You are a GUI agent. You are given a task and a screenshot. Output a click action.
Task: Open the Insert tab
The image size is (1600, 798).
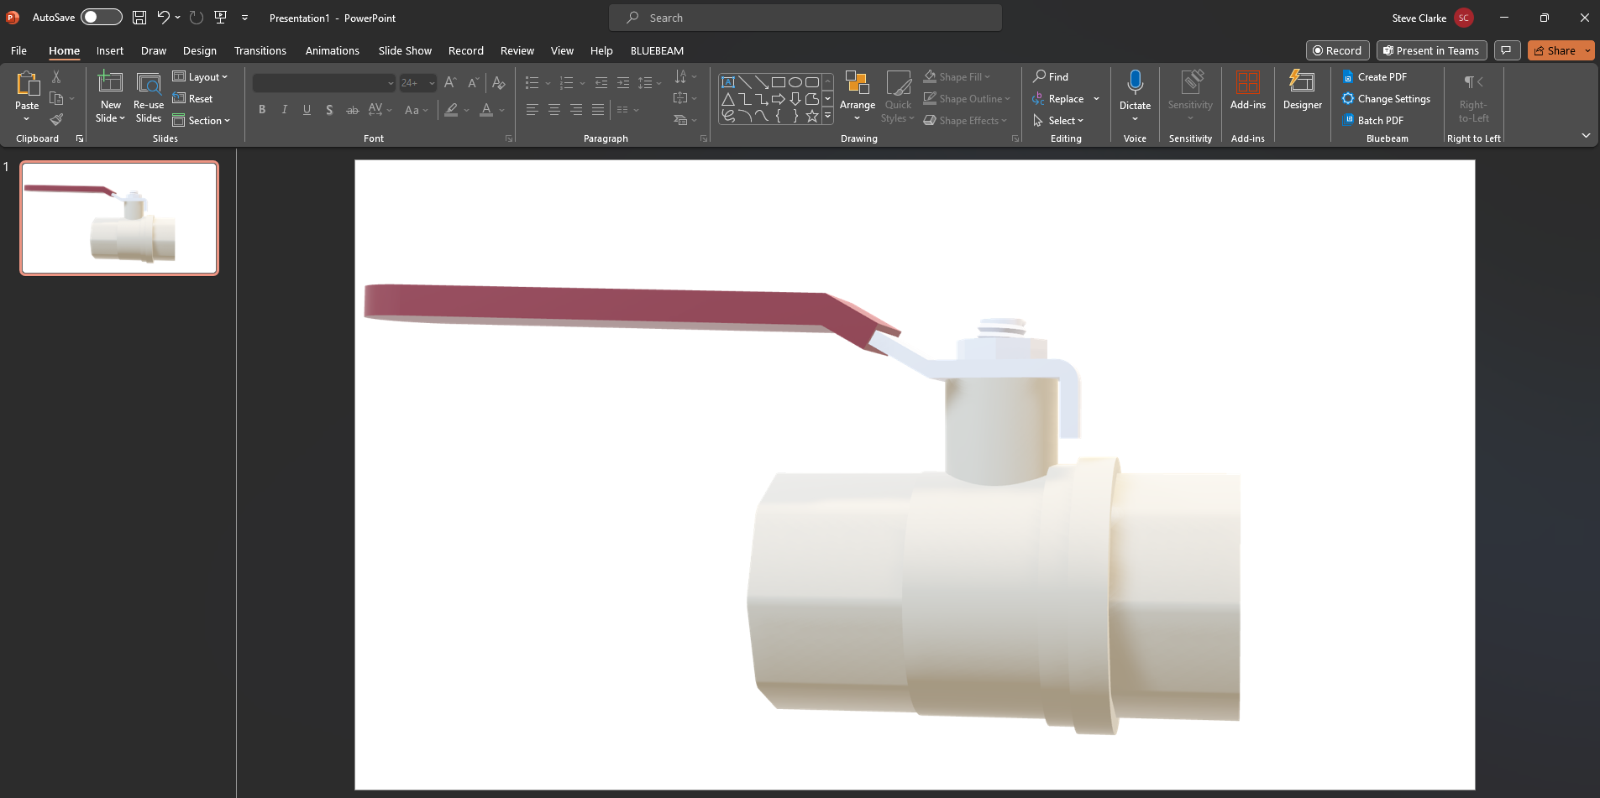(109, 50)
